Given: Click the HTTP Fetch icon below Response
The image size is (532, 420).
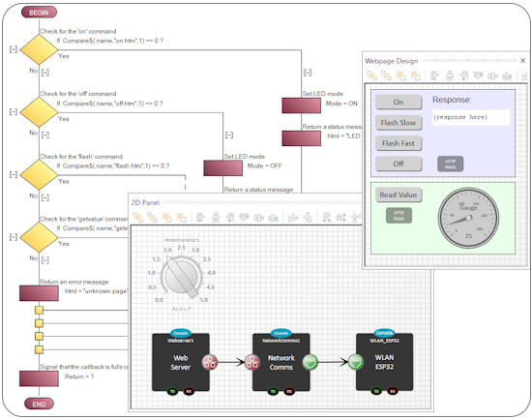Looking at the screenshot, I should (x=450, y=164).
